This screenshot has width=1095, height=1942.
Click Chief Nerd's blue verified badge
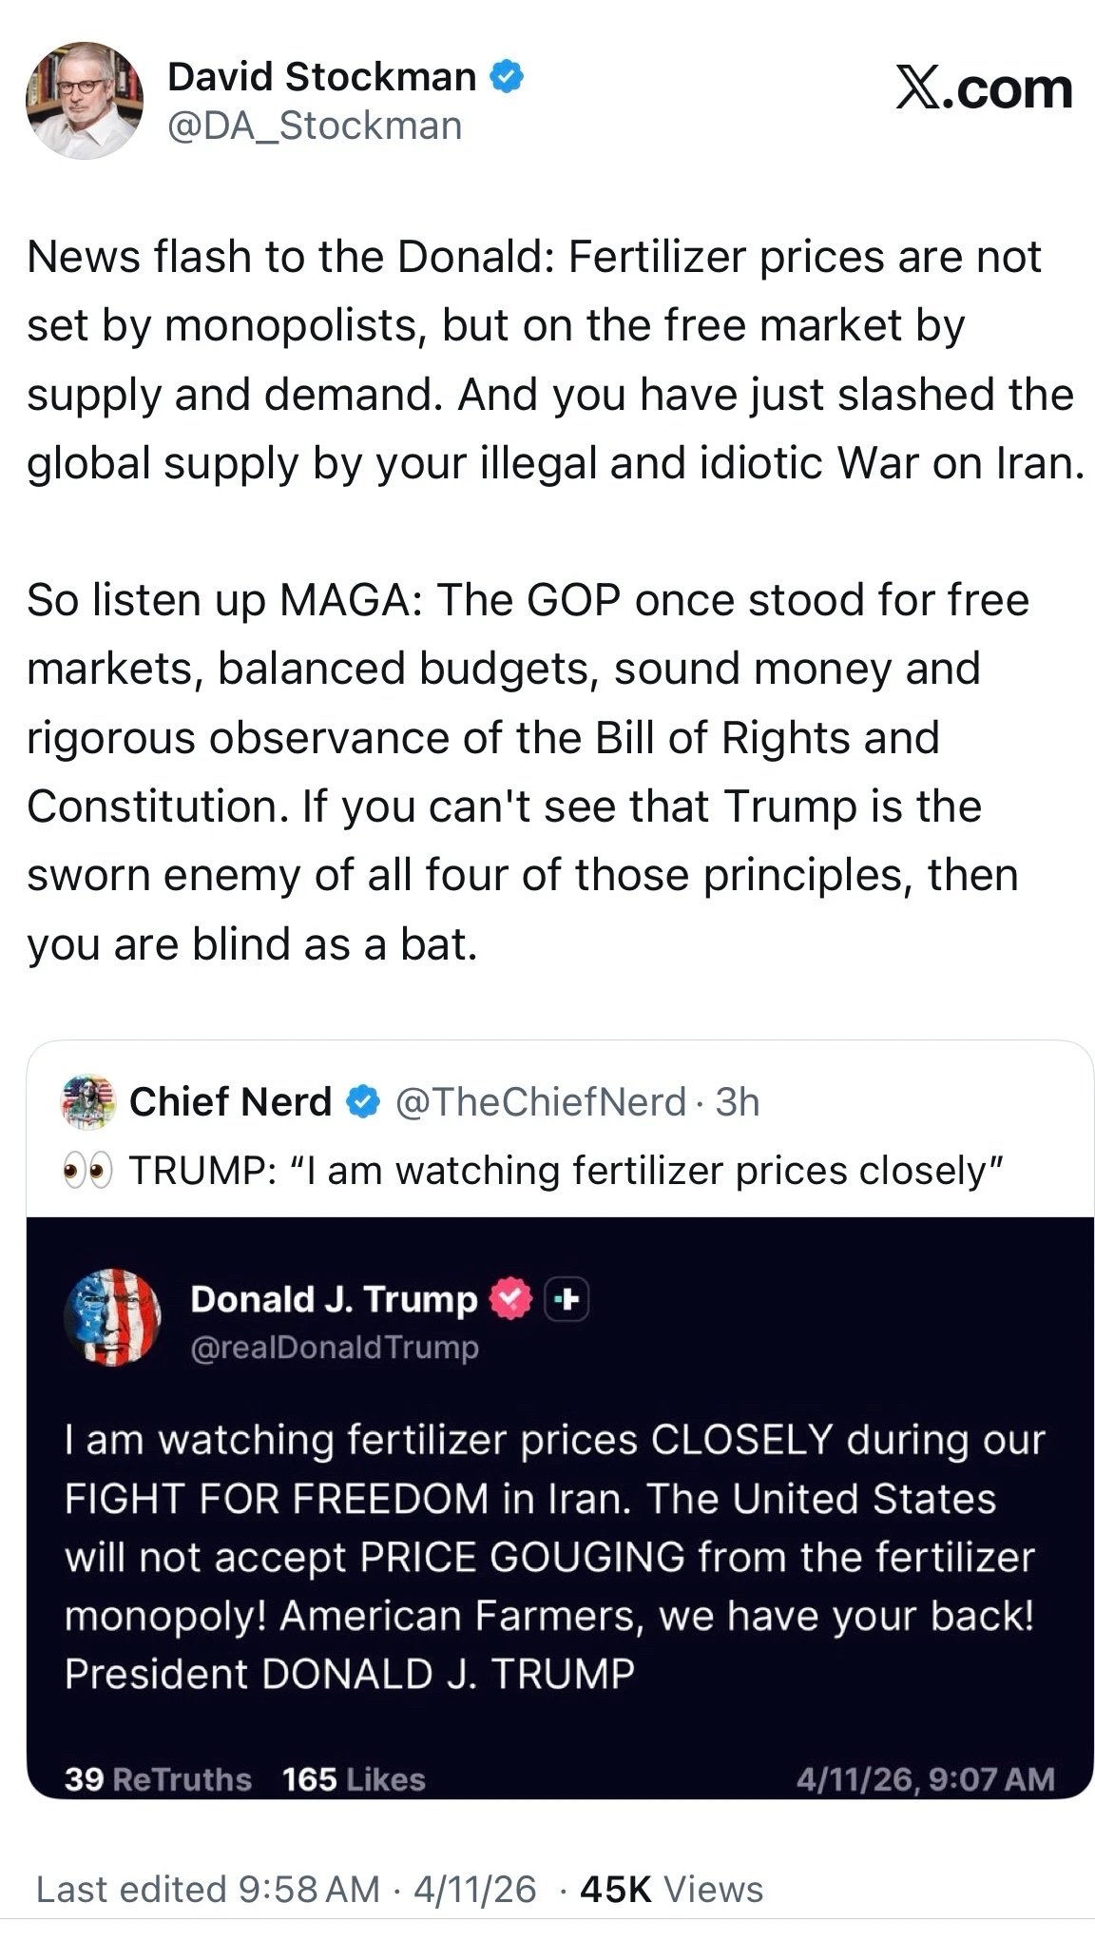click(x=362, y=1102)
